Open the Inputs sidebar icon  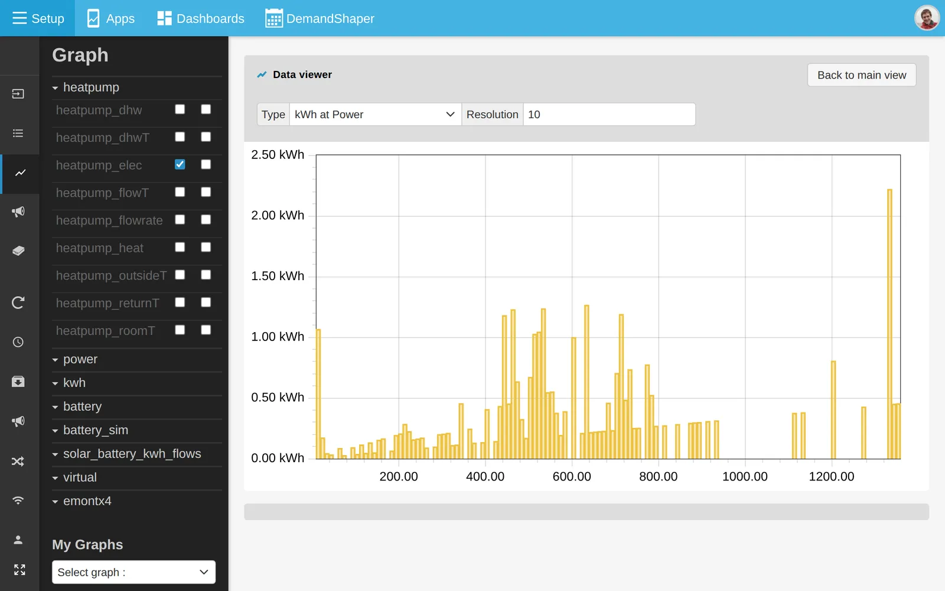[x=18, y=94]
